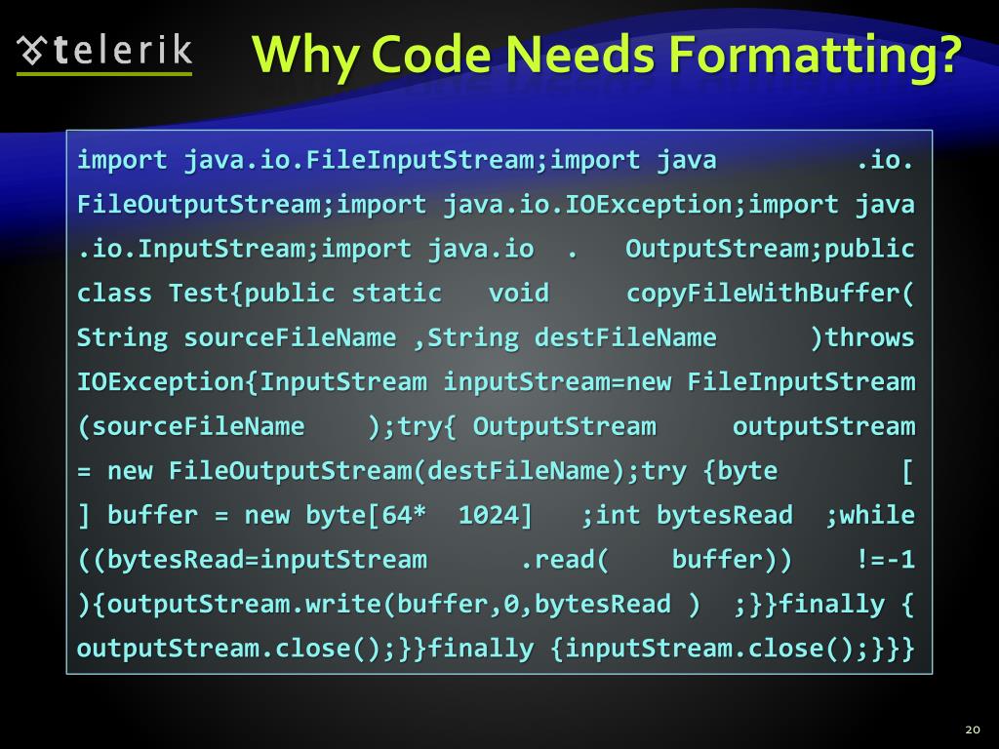Image resolution: width=999 pixels, height=749 pixels.
Task: Click the line beginning '){outputStream.write'
Action: tap(496, 605)
